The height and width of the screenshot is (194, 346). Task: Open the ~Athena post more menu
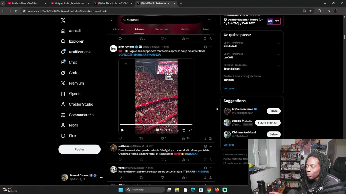coord(210,147)
